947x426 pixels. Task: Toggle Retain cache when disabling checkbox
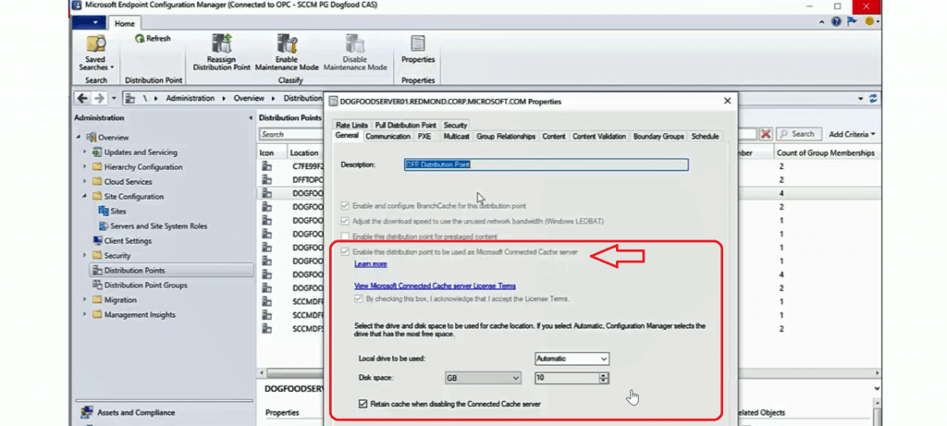tap(363, 403)
